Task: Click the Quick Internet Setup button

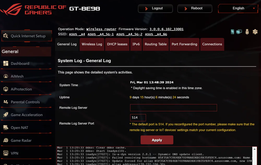Action: pyautogui.click(x=27, y=36)
